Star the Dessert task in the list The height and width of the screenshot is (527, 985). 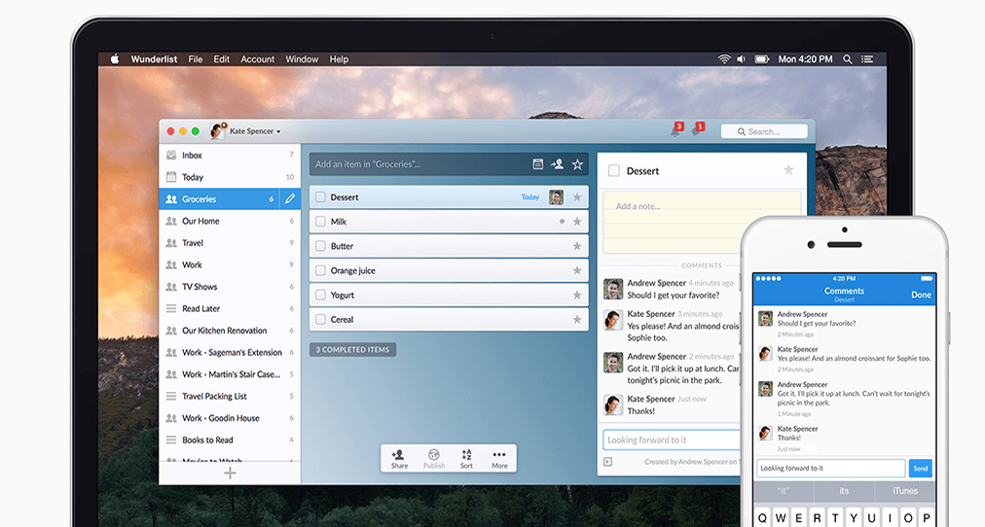577,197
